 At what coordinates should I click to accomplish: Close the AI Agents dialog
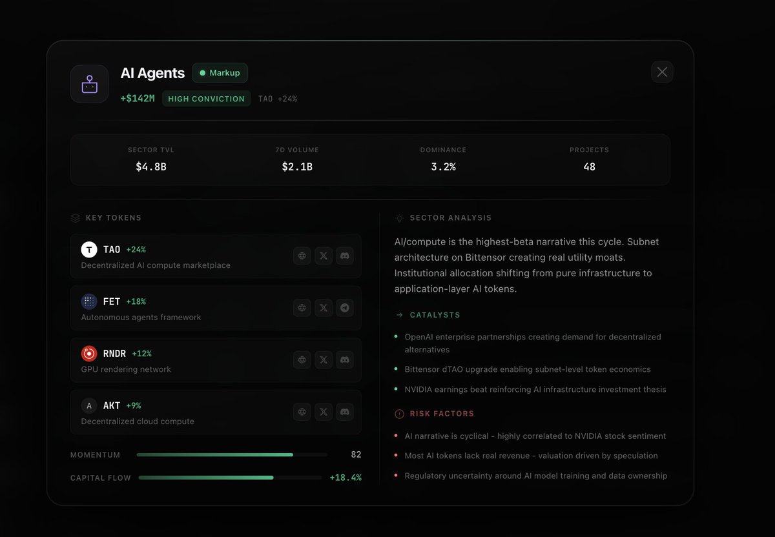[x=662, y=72]
